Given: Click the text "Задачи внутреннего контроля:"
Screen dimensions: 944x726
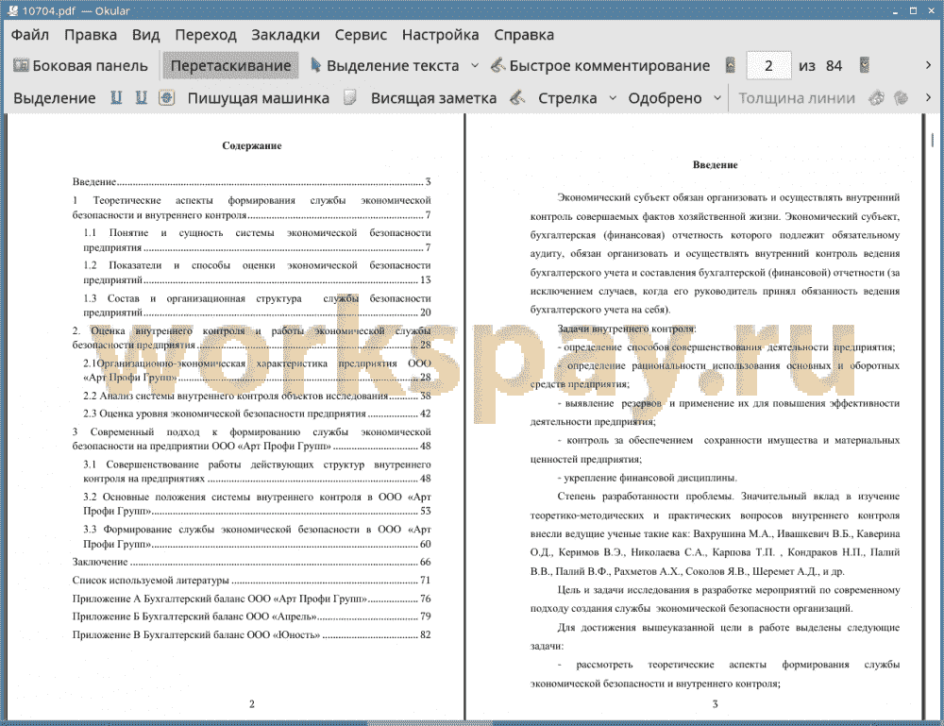Looking at the screenshot, I should pyautogui.click(x=627, y=329).
